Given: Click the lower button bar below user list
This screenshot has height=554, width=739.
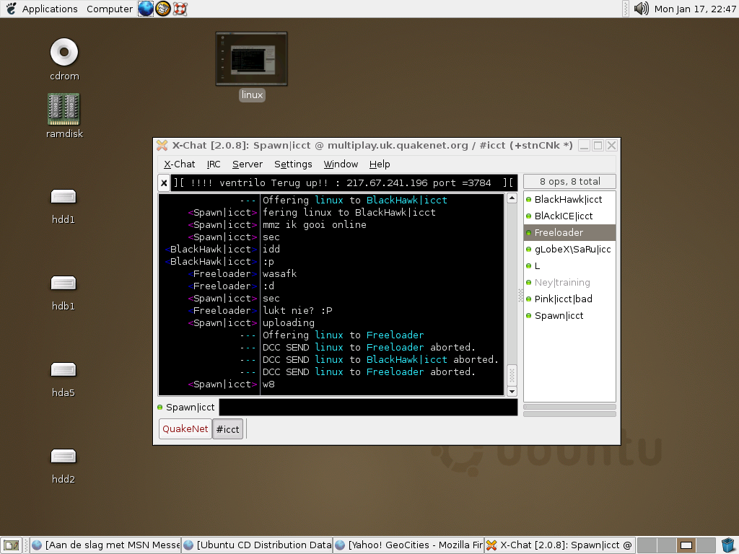Looking at the screenshot, I should [x=569, y=414].
